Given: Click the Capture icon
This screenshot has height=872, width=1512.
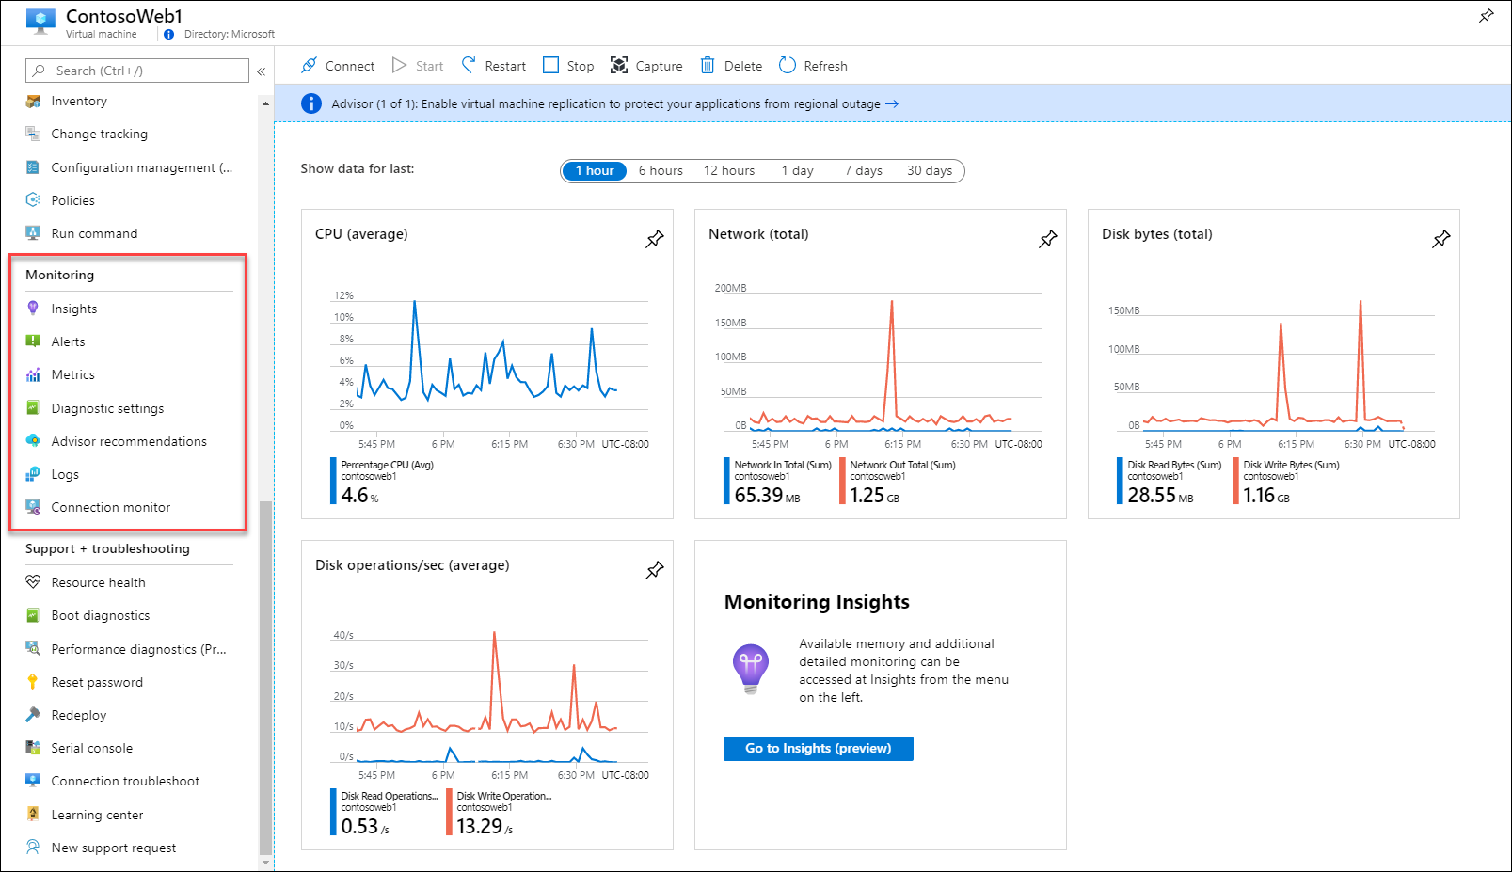Looking at the screenshot, I should (x=619, y=65).
